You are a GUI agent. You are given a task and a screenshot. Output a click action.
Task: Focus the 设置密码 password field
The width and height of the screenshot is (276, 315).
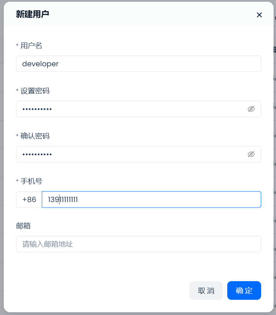tap(131, 109)
